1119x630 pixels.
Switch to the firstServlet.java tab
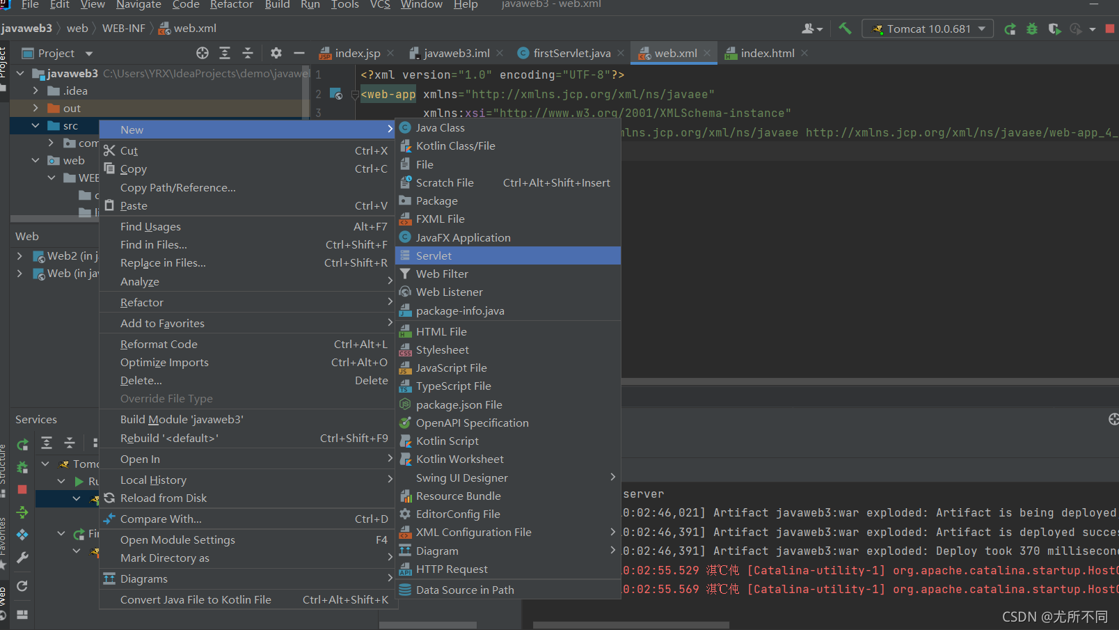click(x=572, y=53)
